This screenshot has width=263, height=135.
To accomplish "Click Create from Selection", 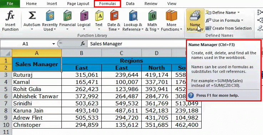I will pyautogui.click(x=228, y=28).
